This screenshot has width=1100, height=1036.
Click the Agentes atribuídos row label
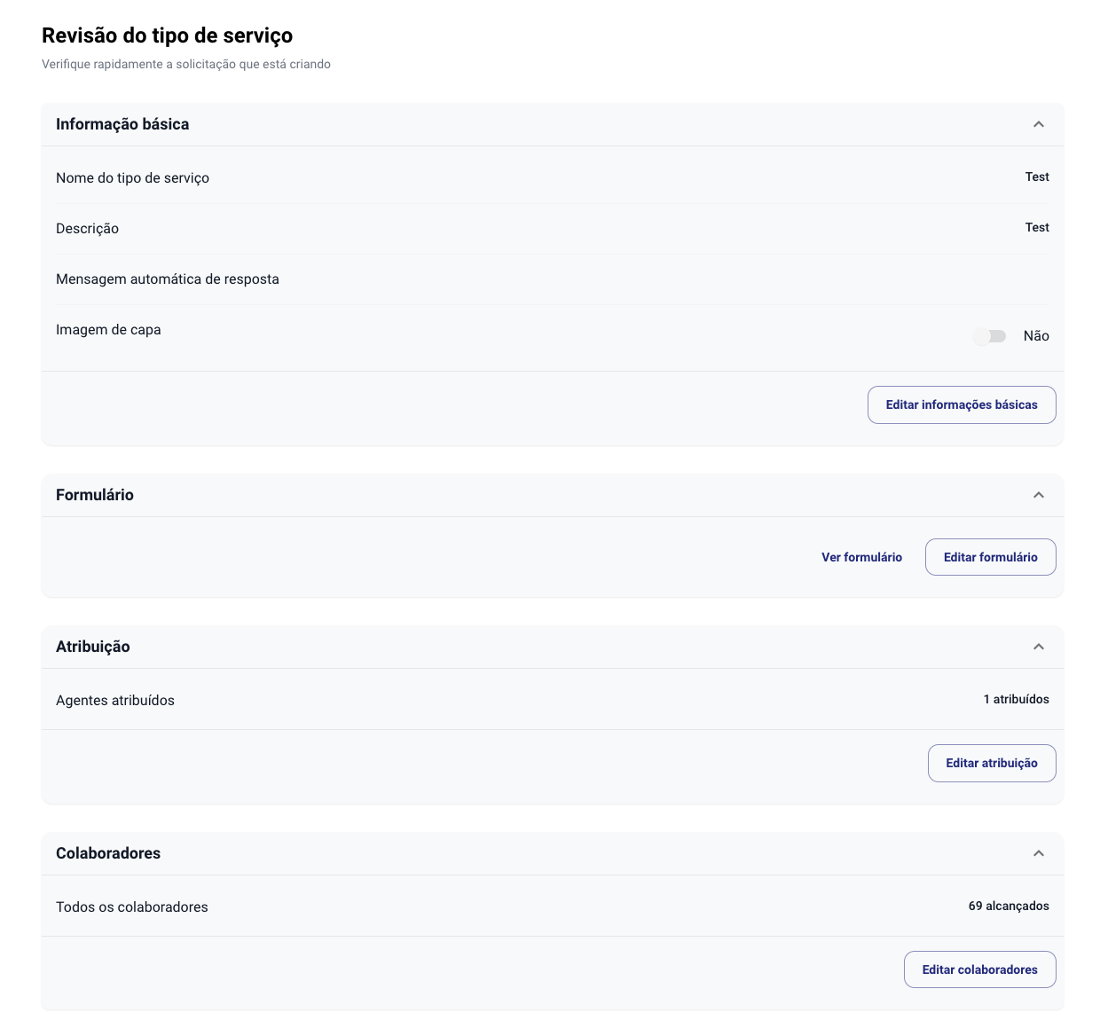tap(115, 700)
